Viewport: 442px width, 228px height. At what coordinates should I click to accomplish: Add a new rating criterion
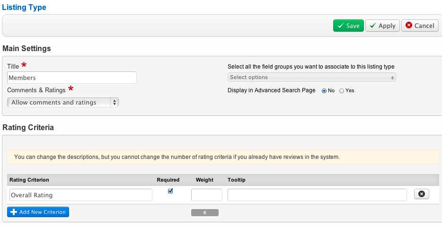[38, 212]
